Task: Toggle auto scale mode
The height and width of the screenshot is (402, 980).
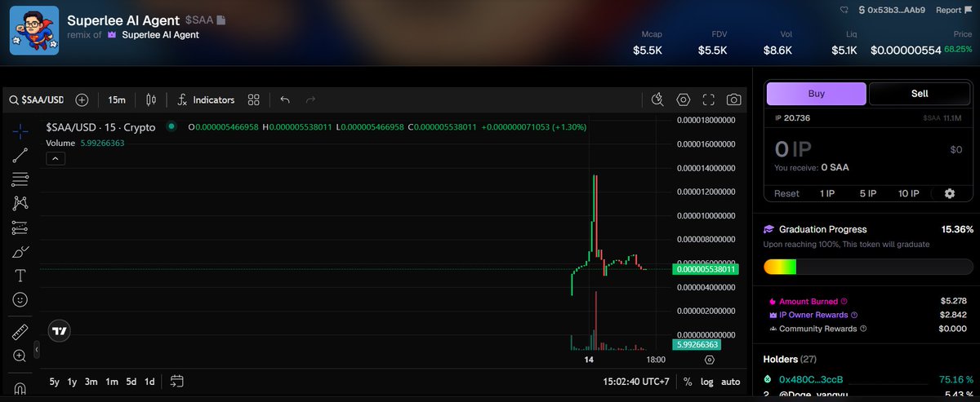Action: point(731,382)
